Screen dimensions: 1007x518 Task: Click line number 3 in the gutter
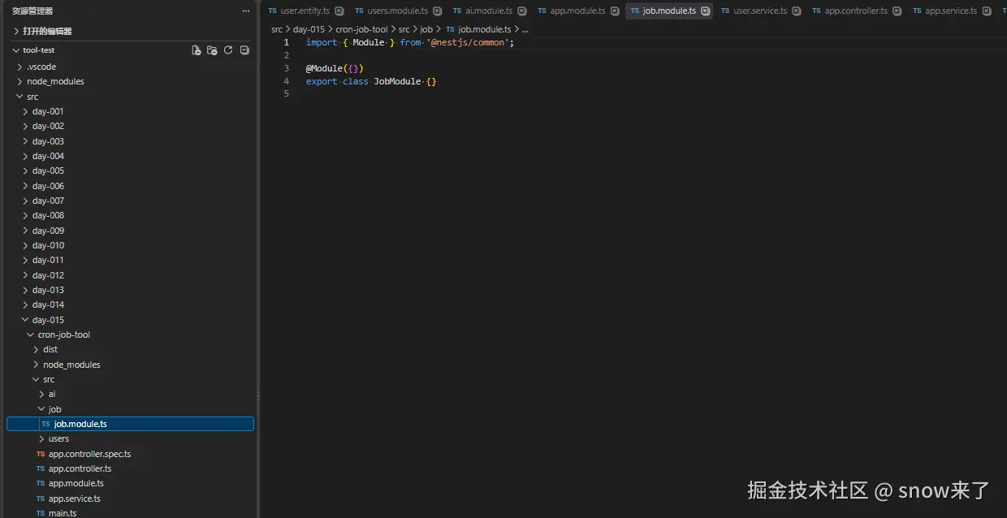(x=286, y=68)
